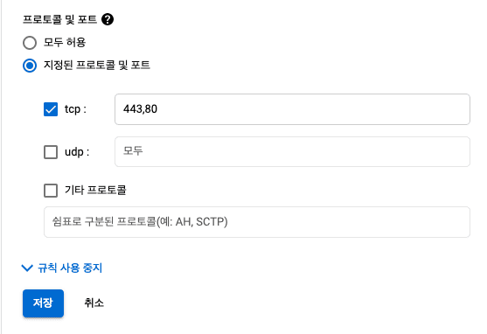Viewport: 487px width, 334px height.
Task: Click the 취소 button
Action: click(94, 303)
